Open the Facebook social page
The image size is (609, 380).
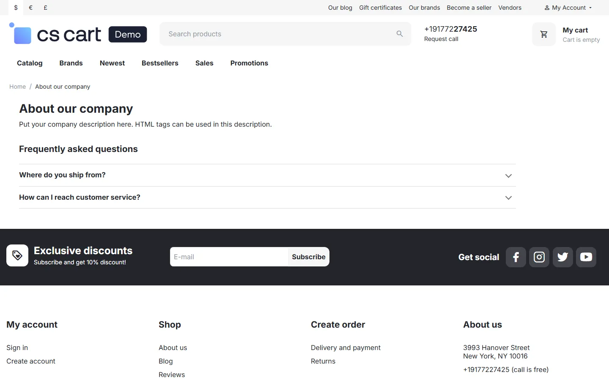(516, 257)
